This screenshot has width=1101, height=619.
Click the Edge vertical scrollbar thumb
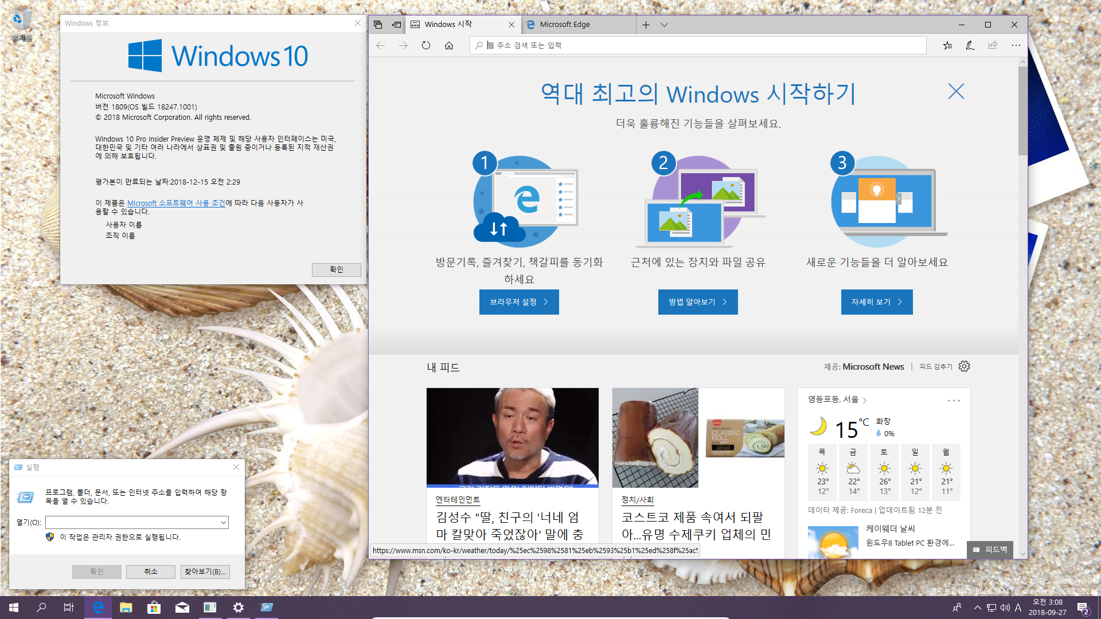coord(1022,111)
